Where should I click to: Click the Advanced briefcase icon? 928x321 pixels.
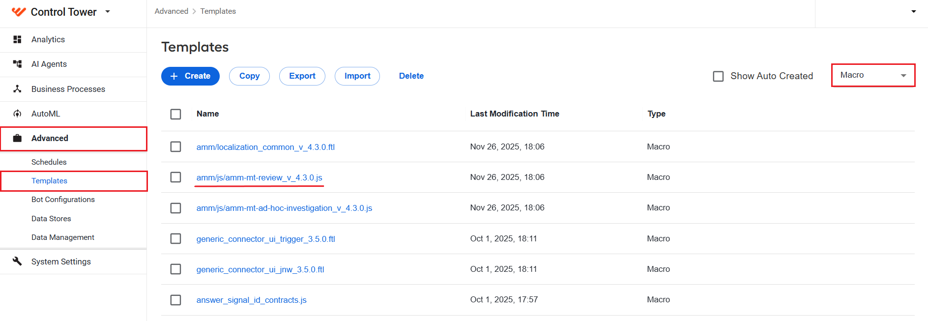point(17,138)
